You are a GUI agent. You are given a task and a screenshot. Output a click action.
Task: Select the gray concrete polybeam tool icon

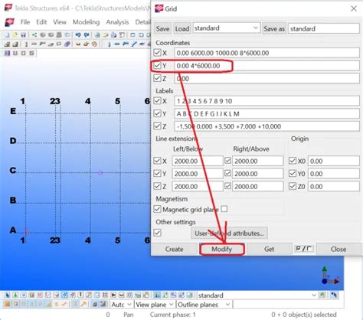point(42,44)
